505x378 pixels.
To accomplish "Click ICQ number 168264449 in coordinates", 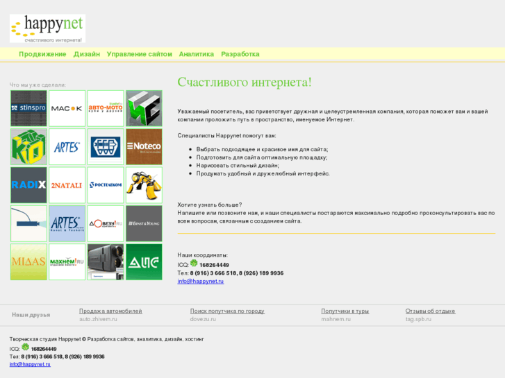I will pos(214,265).
